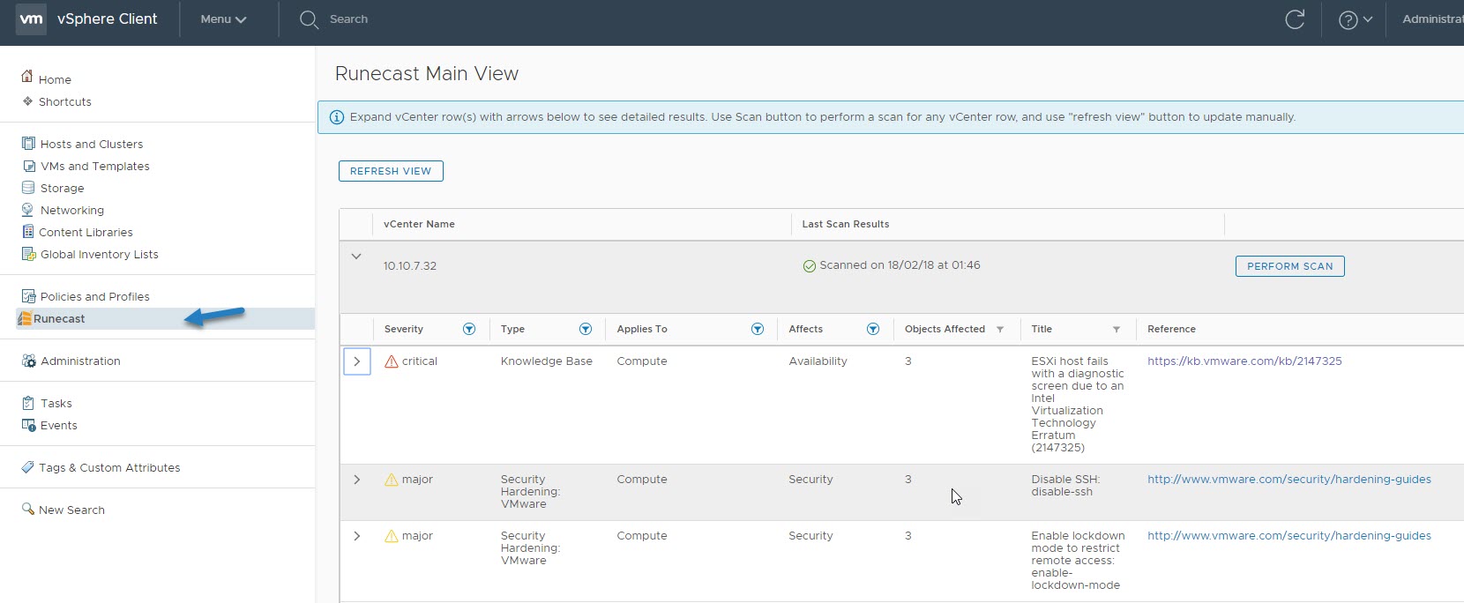
Task: Open the Affects column filter
Action: 873,329
